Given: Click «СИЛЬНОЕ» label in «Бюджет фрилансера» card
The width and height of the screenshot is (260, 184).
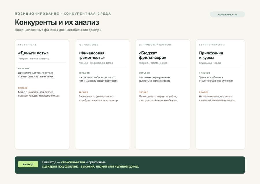Looking at the screenshot, I should pos(144,73).
